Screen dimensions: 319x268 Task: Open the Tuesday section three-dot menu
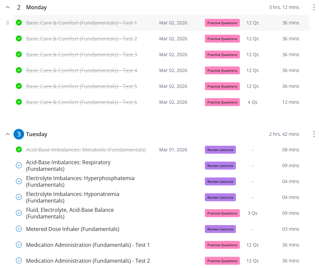click(x=314, y=134)
